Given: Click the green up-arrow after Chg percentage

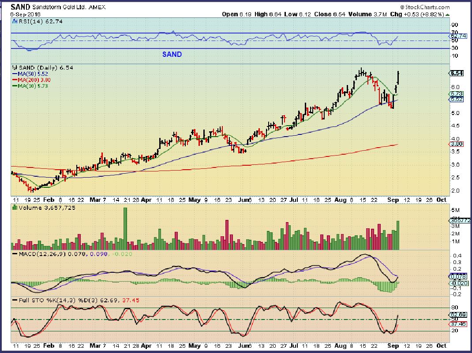Looking at the screenshot, I should click(448, 15).
